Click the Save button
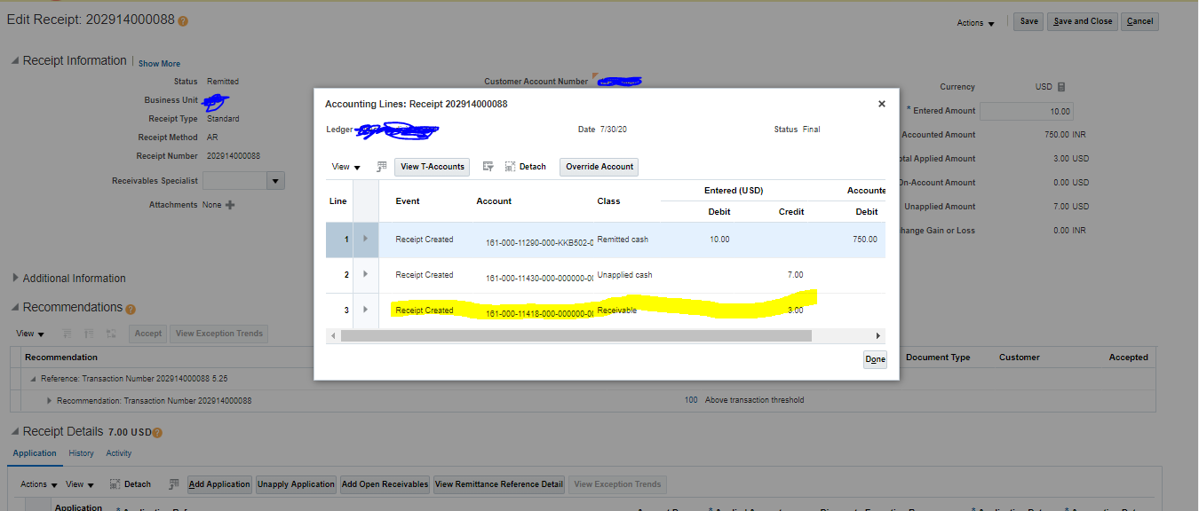The height and width of the screenshot is (511, 1199). click(x=1028, y=21)
